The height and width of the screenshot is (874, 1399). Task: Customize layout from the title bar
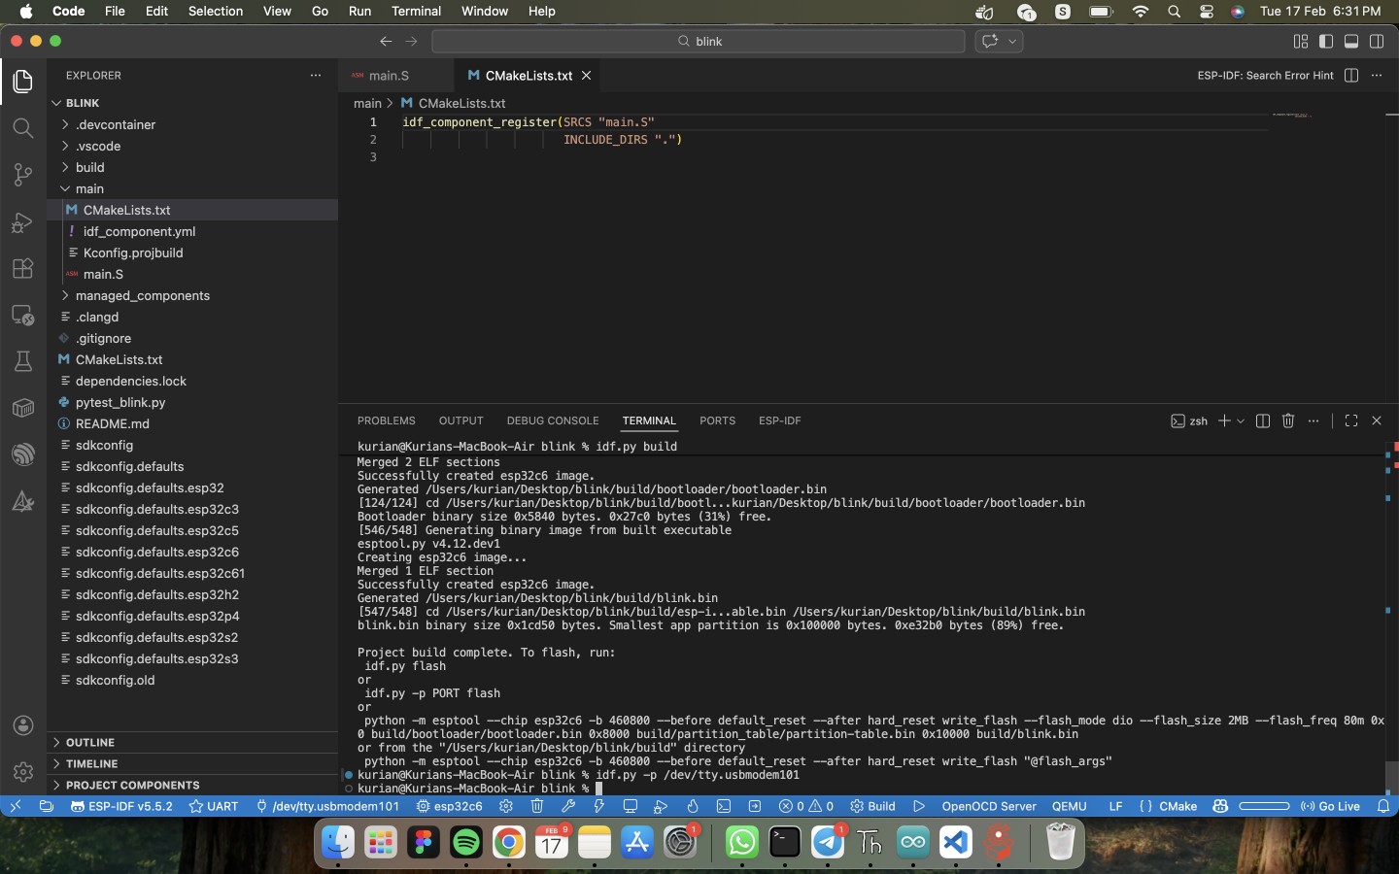tap(1301, 41)
